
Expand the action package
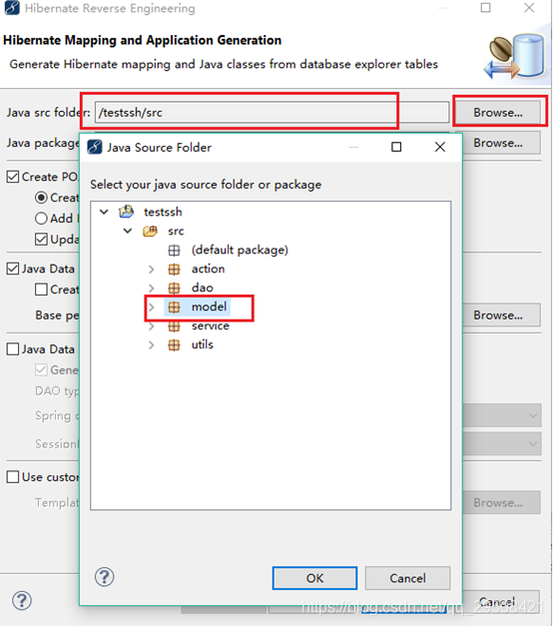click(x=152, y=270)
